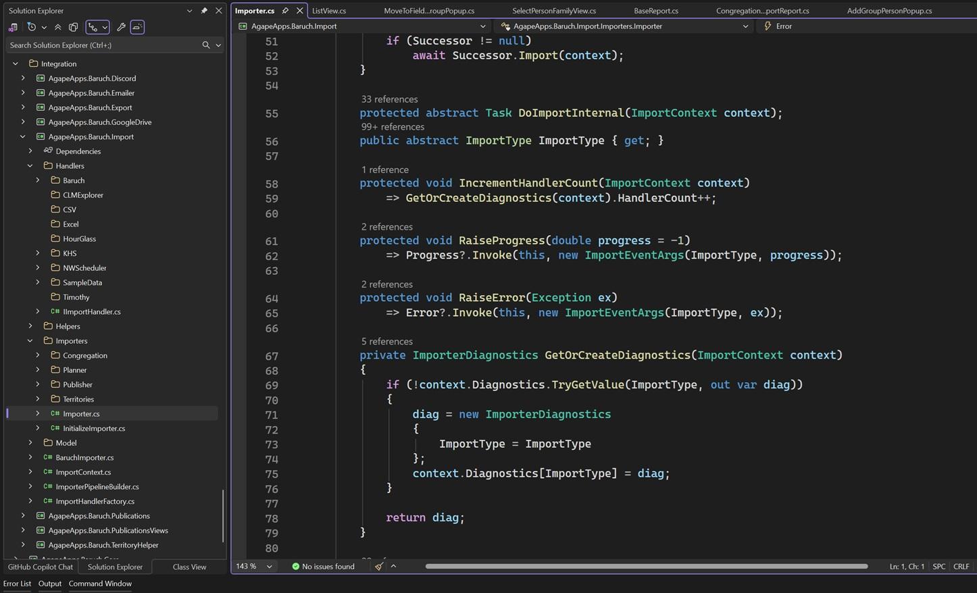Click the pin icon in Solution Explorer header
Image resolution: width=977 pixels, height=593 pixels.
click(x=204, y=11)
